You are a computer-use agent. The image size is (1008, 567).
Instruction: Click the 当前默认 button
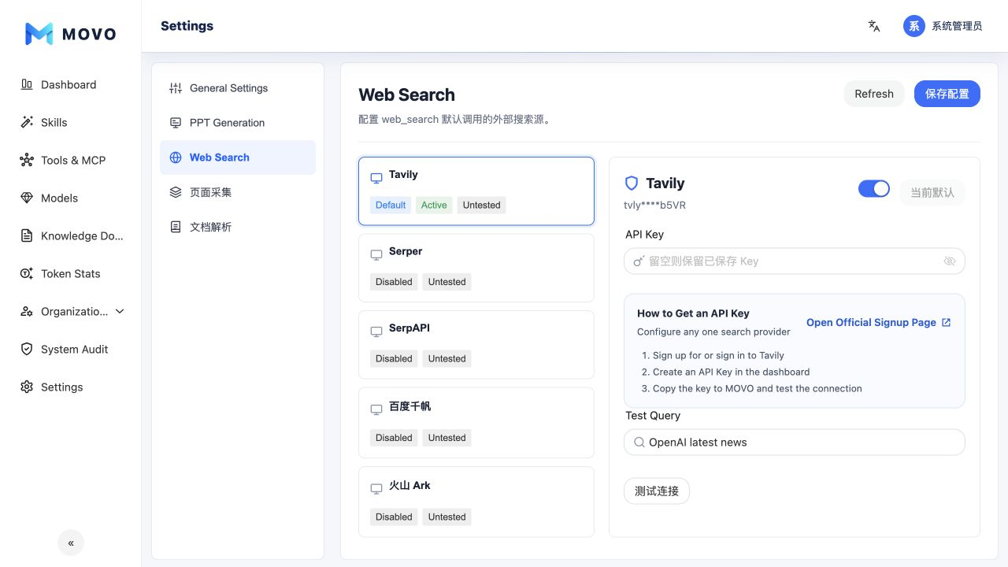(932, 192)
